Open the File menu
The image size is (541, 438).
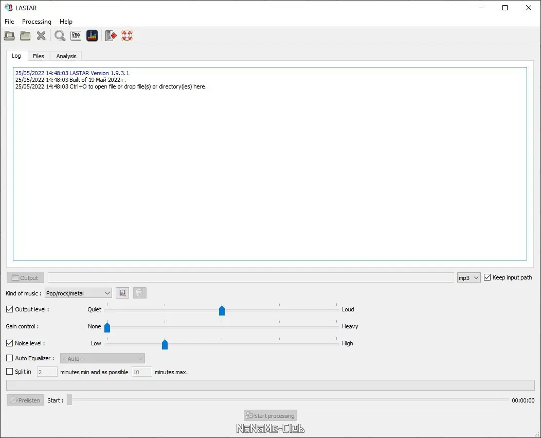9,22
